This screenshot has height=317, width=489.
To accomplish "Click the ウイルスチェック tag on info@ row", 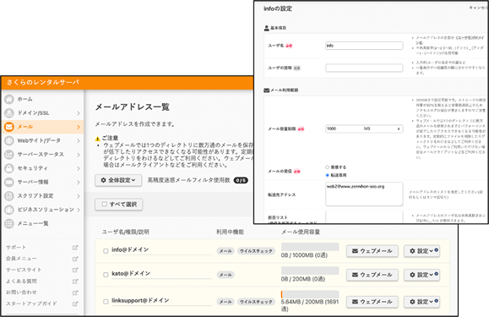I will [256, 251].
